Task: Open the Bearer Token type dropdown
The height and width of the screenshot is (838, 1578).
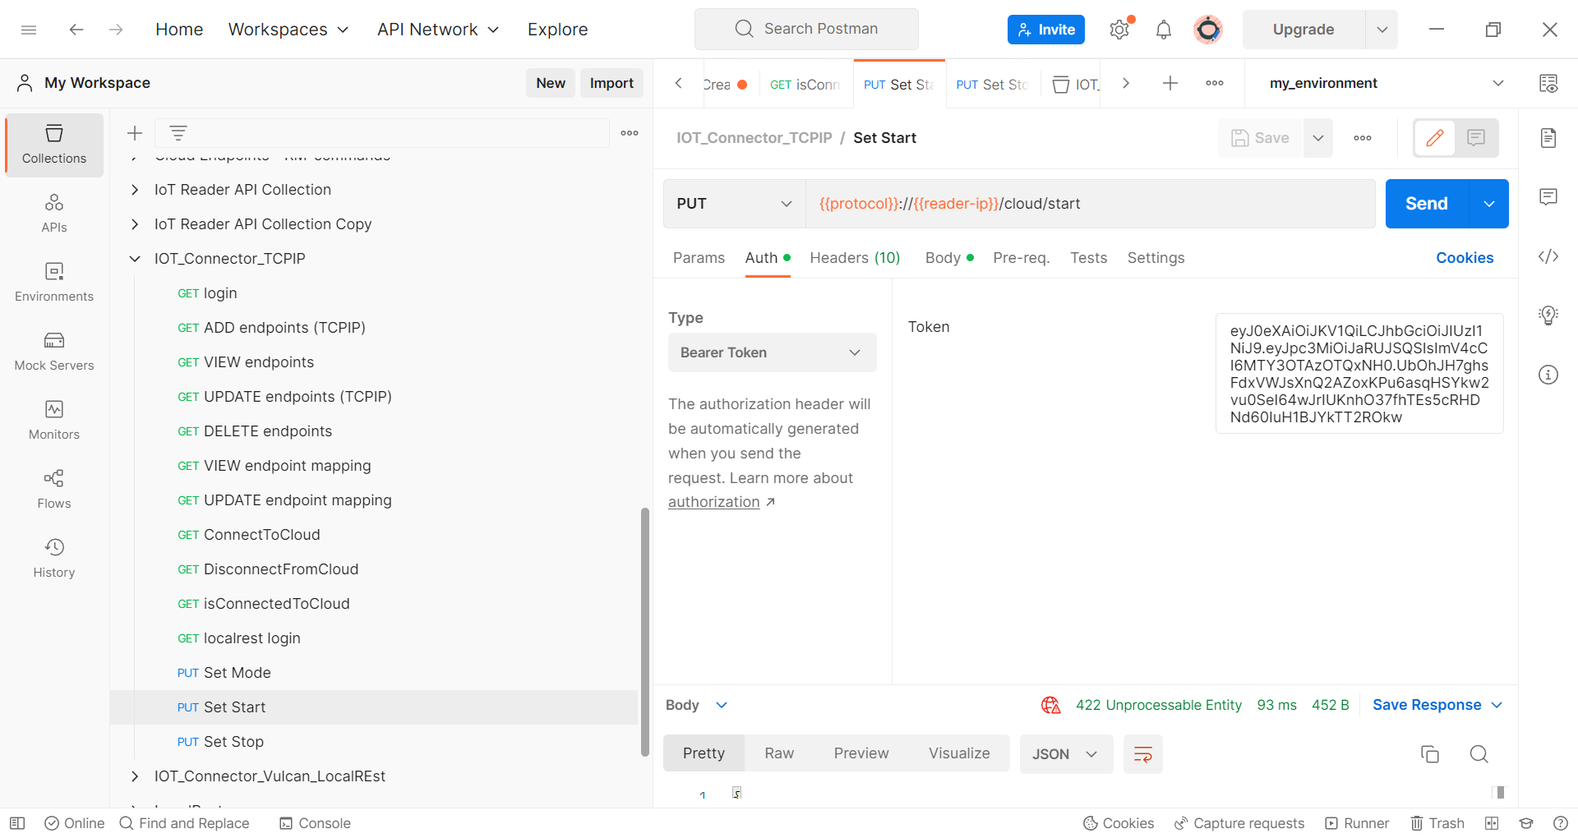Action: pyautogui.click(x=772, y=352)
